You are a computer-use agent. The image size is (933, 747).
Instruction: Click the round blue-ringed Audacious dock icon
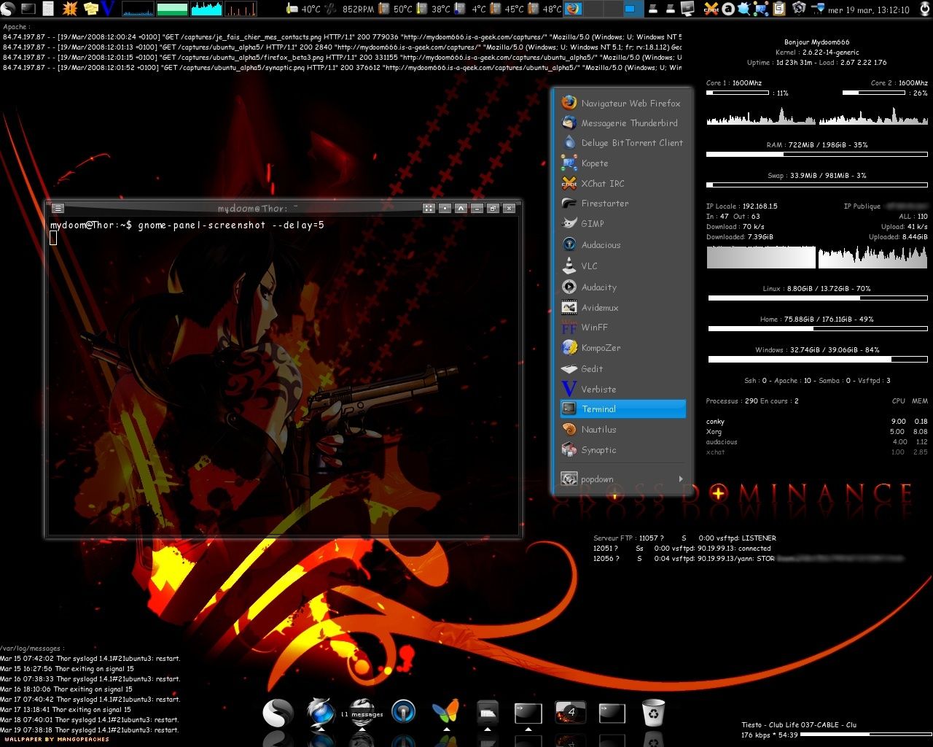click(x=403, y=711)
